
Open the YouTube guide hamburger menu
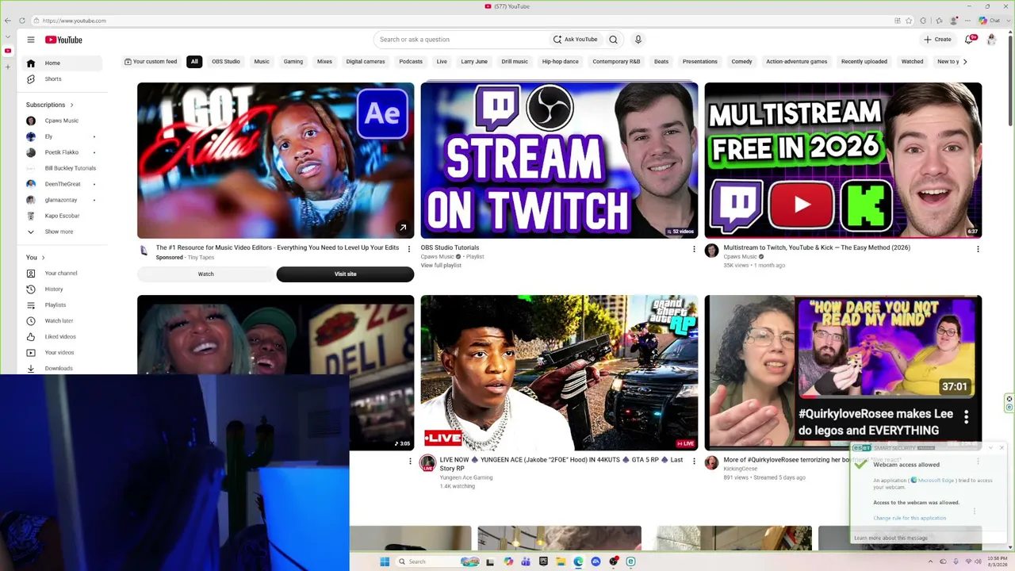[x=31, y=40]
